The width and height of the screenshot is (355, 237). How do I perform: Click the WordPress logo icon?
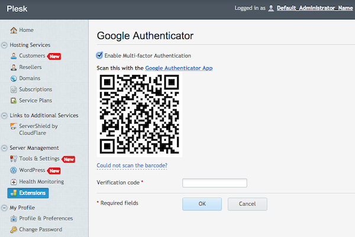point(14,170)
